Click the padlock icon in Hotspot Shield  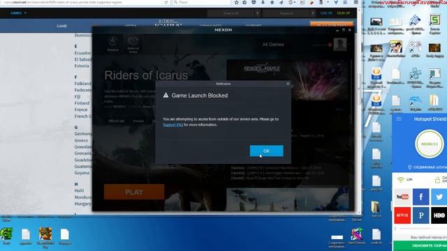(437, 180)
